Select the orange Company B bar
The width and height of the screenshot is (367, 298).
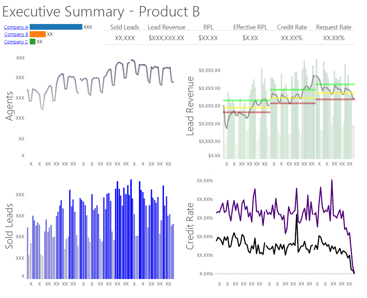(38, 34)
